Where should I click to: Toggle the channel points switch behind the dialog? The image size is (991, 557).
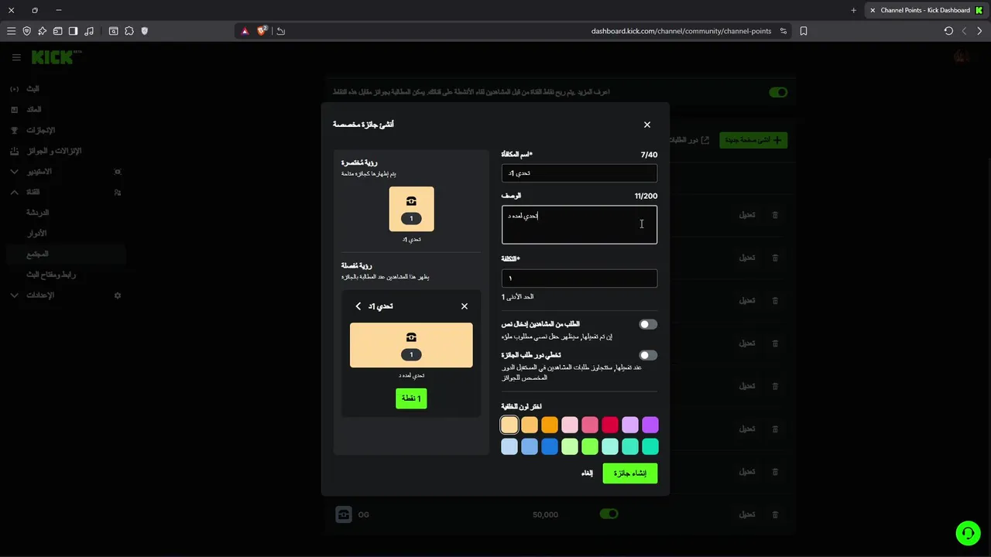point(778,92)
